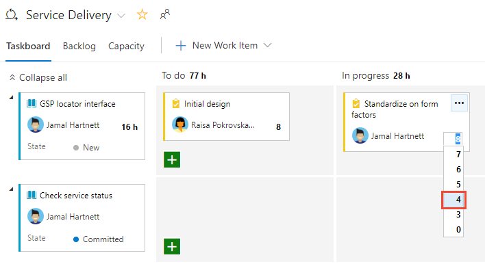Click the task clipboard icon on Standardize card
This screenshot has height=264, width=485.
click(356, 103)
